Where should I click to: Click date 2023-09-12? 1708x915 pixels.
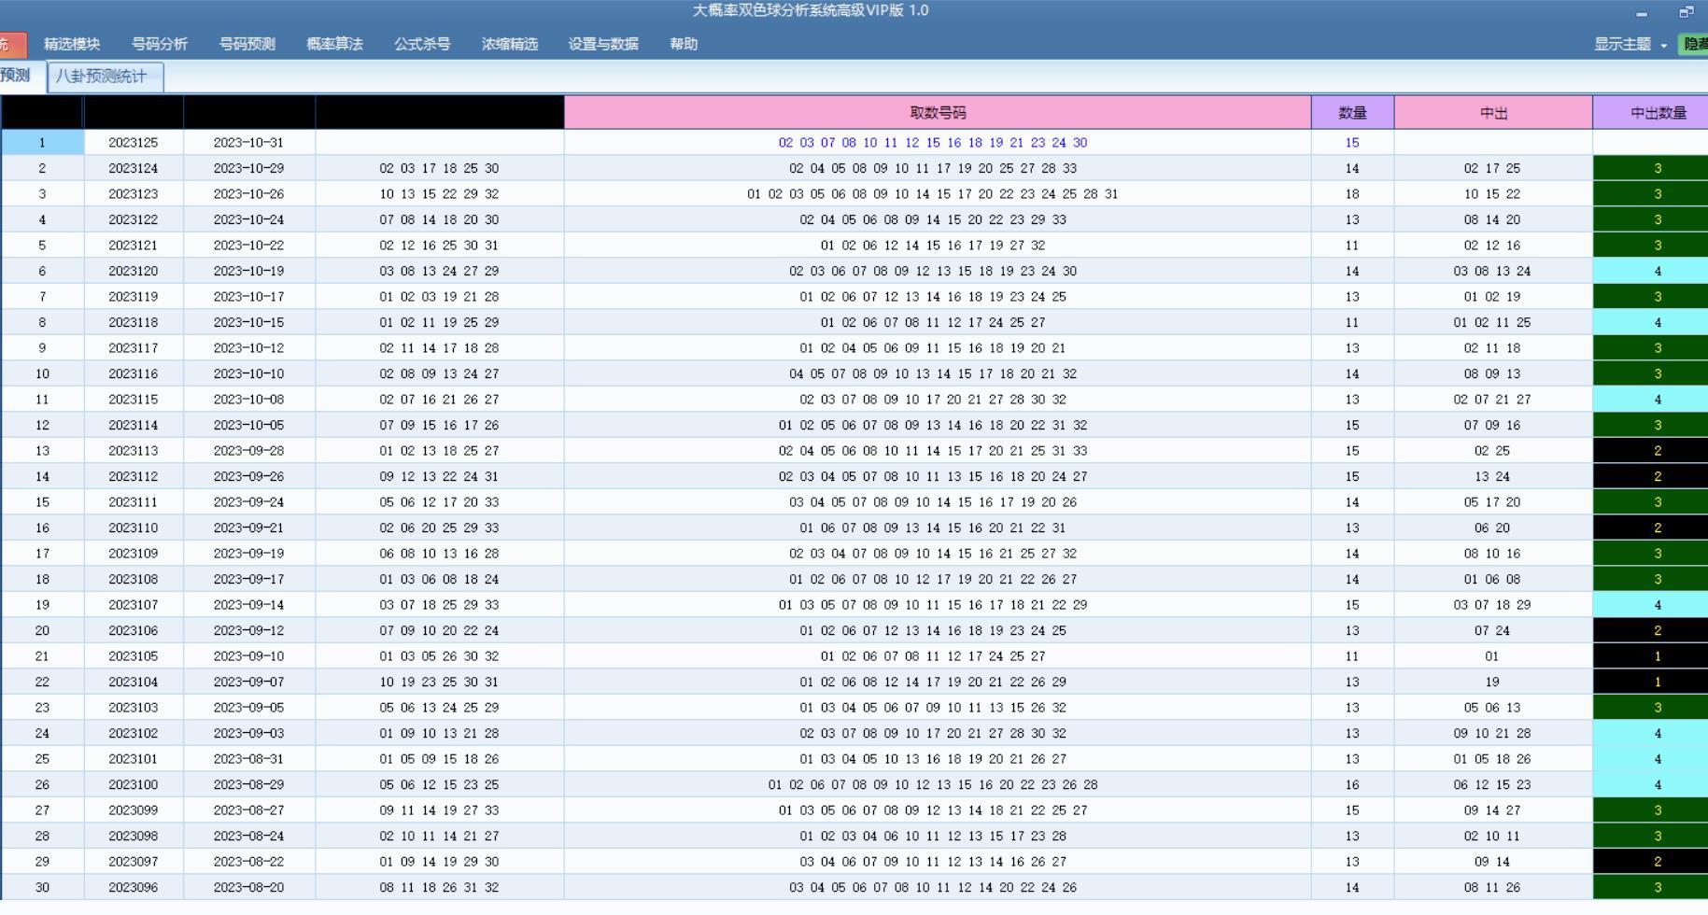249,630
